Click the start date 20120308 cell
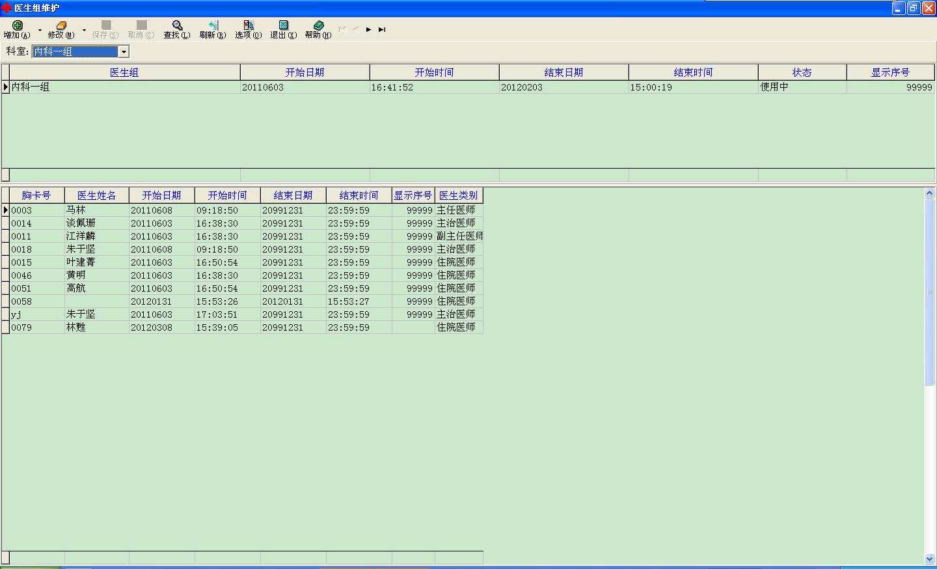The width and height of the screenshot is (937, 569). (x=162, y=327)
